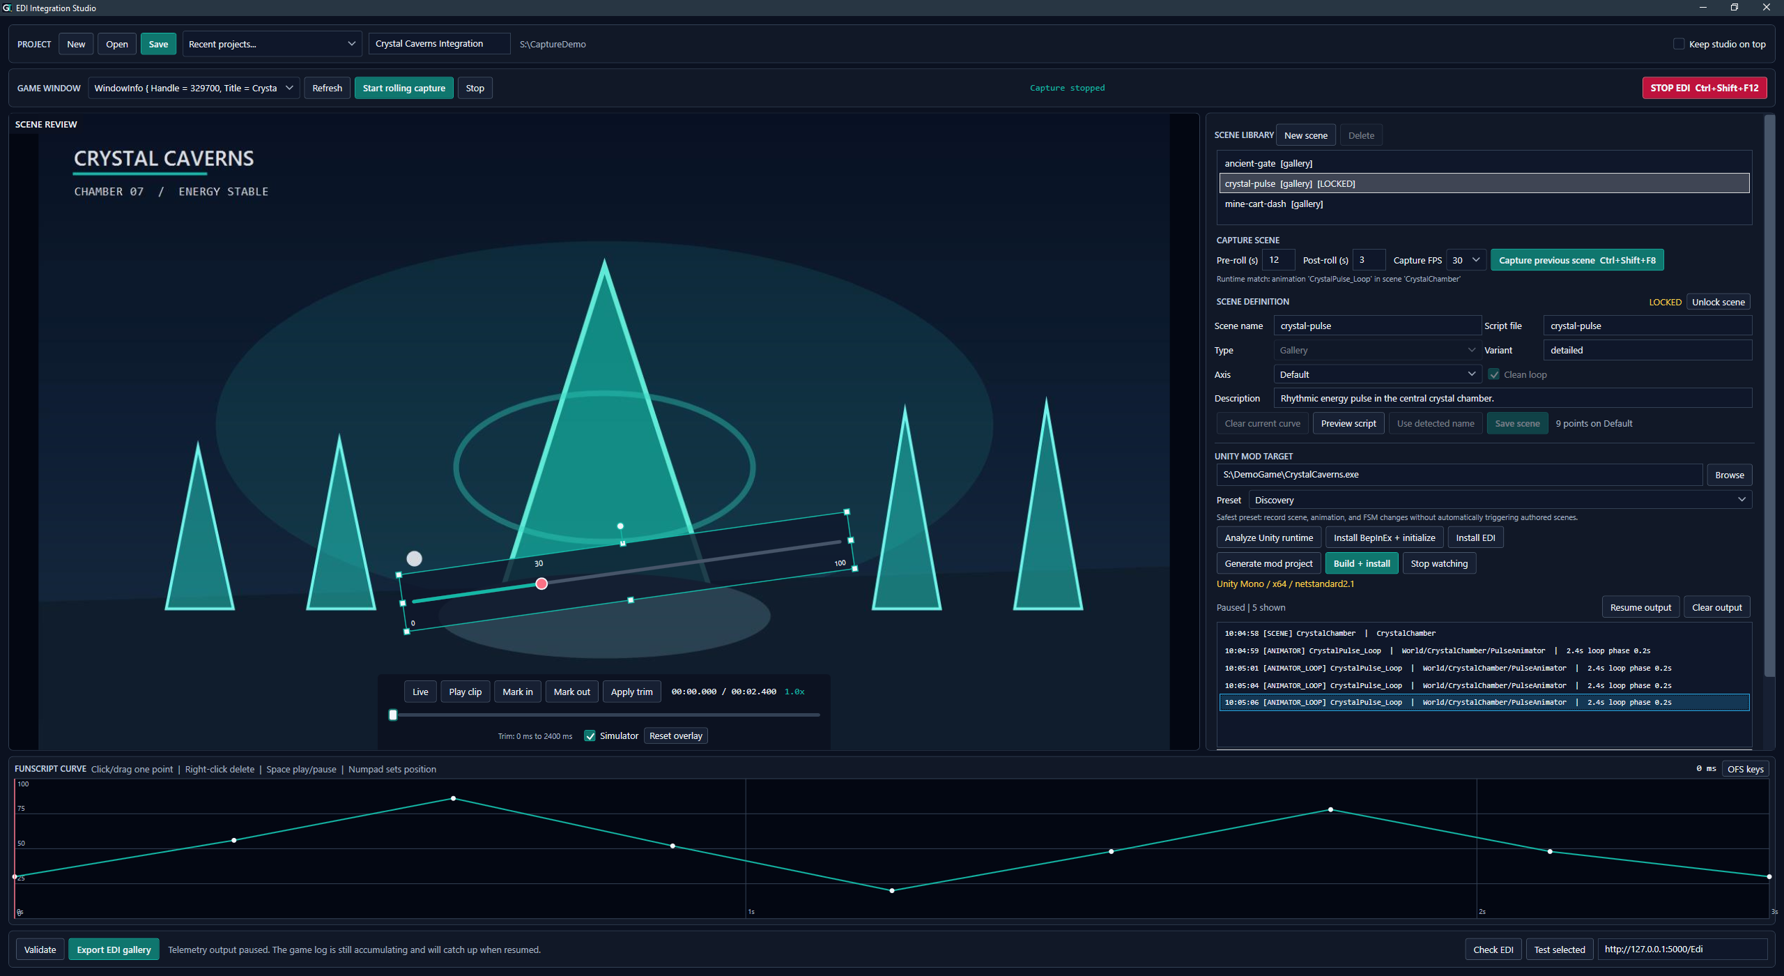Open the Axis Default dropdown
The height and width of the screenshot is (976, 1784).
point(1377,374)
